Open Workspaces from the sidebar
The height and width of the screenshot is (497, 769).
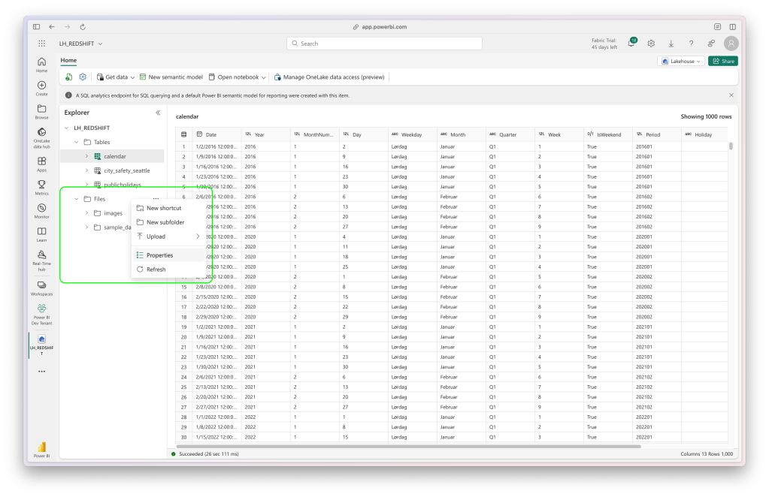pos(41,285)
